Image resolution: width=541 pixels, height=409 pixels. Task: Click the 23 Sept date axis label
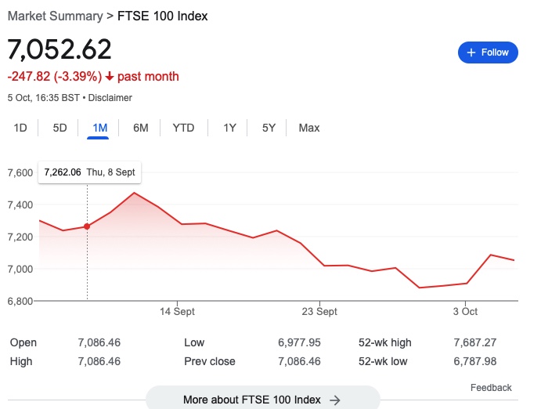319,311
